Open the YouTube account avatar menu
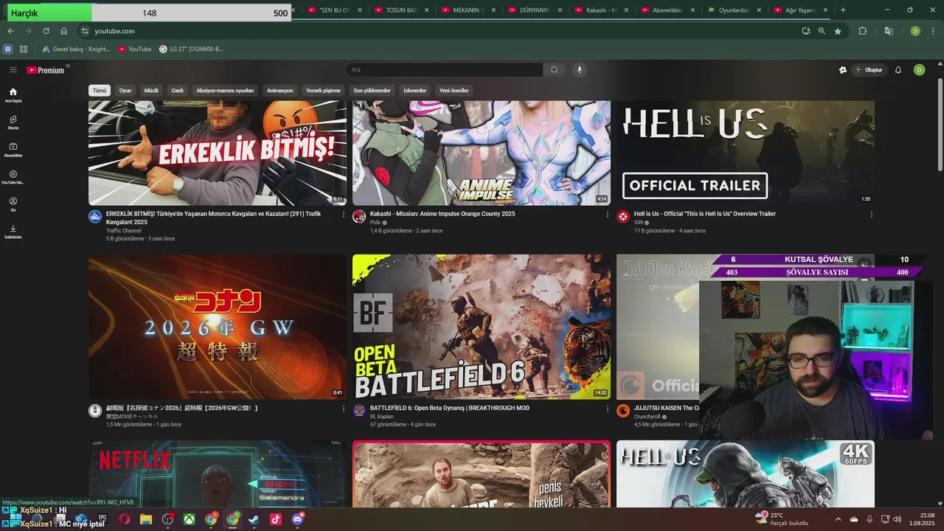This screenshot has height=531, width=944. click(x=919, y=70)
